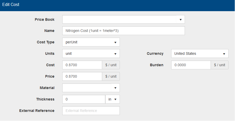Screen dimensions: 235x121
Task: Expand the Cost Type perUnit dropdown
Action: coord(91,42)
